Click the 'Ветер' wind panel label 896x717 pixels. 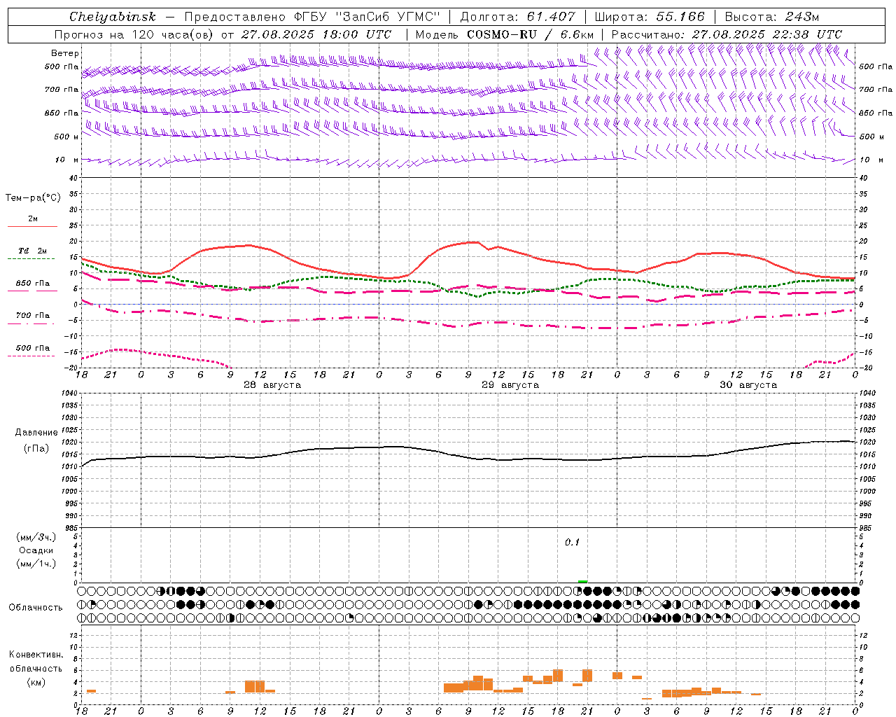pos(65,53)
